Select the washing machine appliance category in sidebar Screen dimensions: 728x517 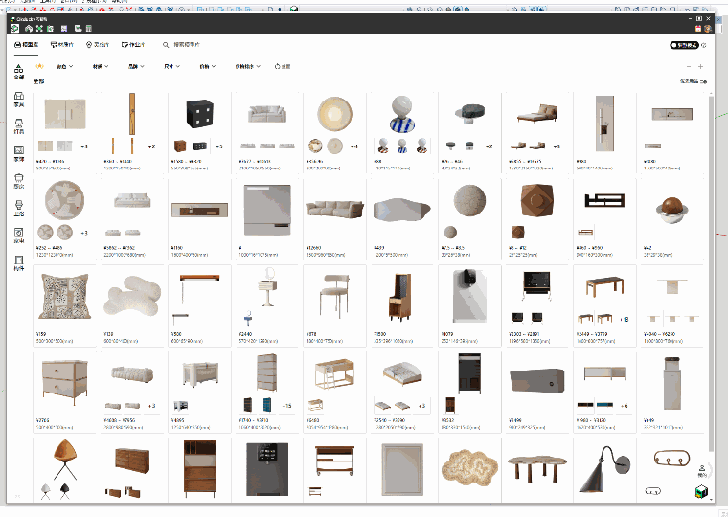[x=19, y=233]
